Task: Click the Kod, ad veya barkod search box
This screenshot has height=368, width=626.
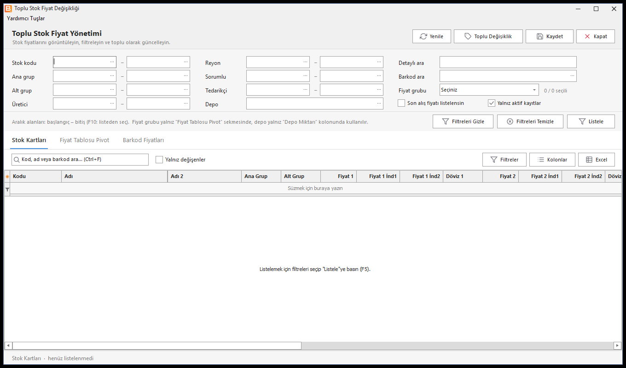Action: tap(80, 160)
